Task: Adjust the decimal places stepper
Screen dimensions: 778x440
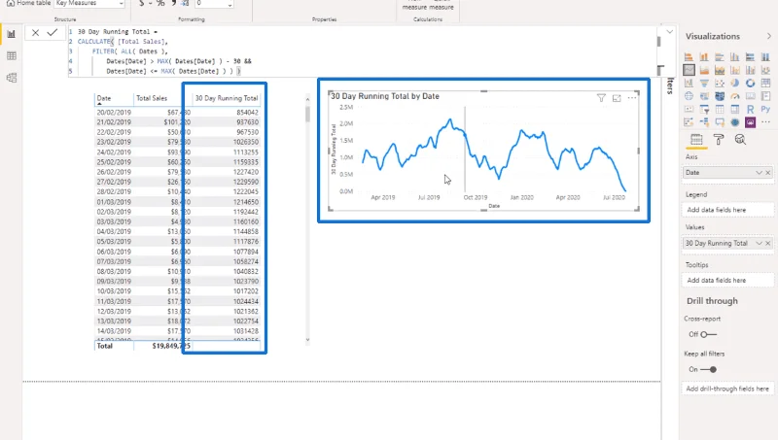Action: tap(230, 4)
